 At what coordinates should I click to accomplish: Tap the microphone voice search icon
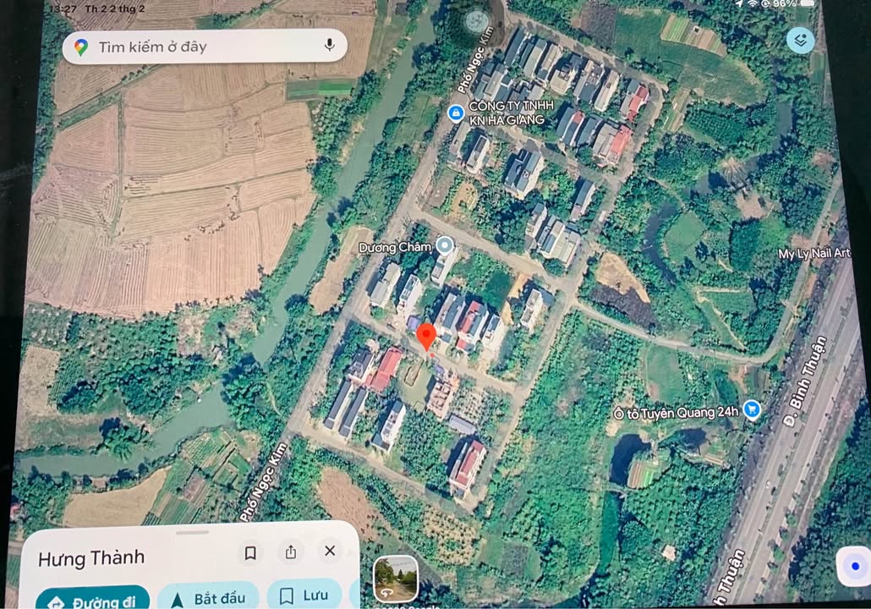pyautogui.click(x=329, y=47)
